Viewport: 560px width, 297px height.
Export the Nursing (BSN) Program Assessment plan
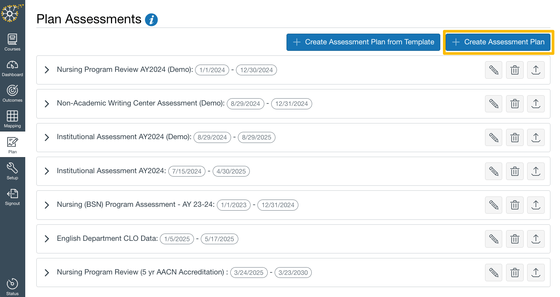[x=536, y=205]
